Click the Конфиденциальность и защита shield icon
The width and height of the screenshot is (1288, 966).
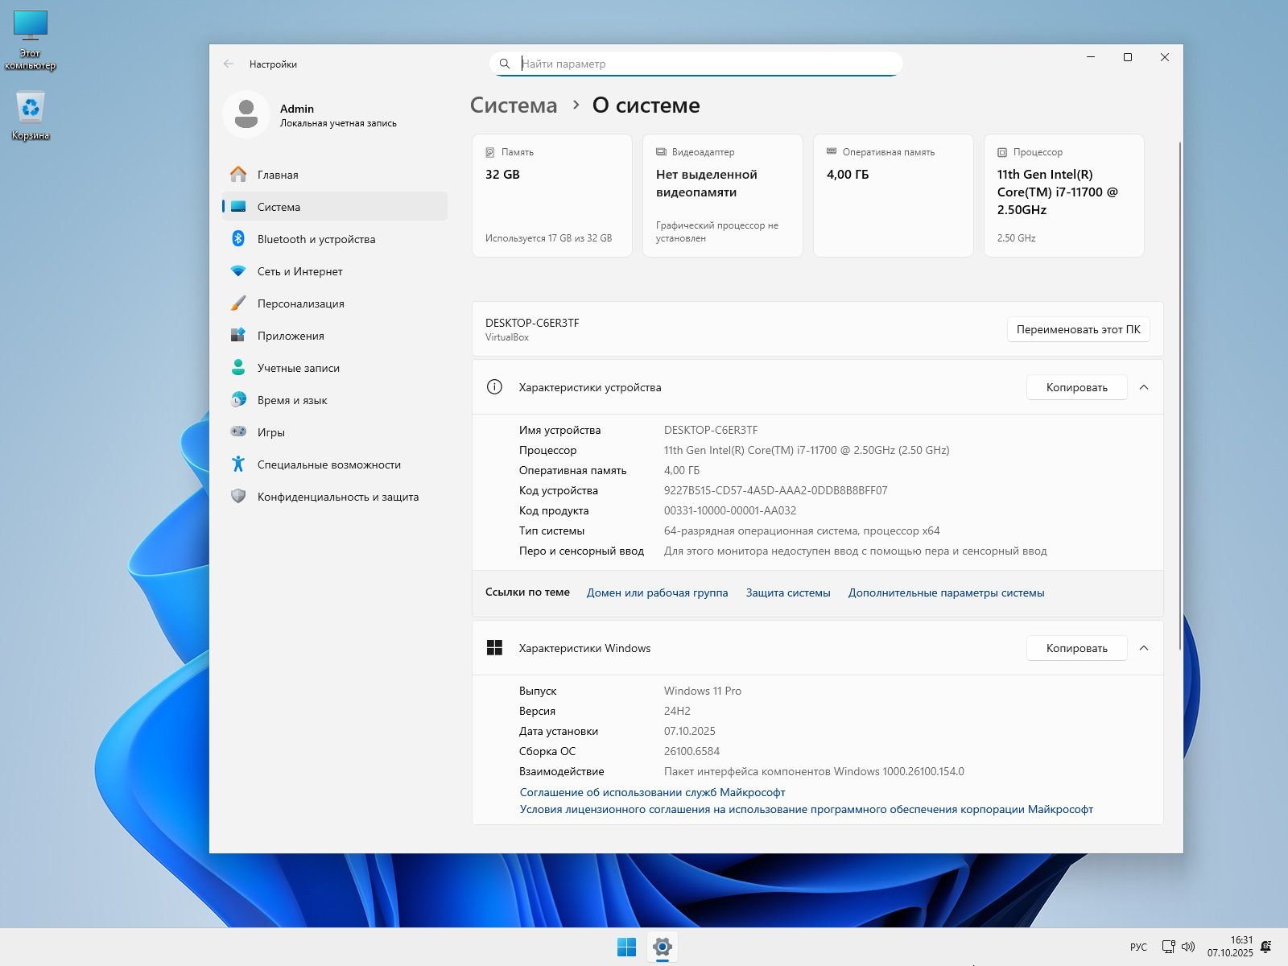(x=238, y=497)
